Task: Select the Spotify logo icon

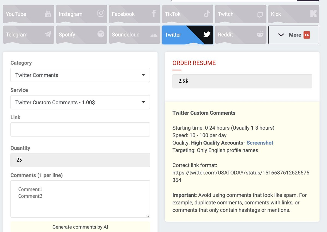Action: tap(101, 34)
